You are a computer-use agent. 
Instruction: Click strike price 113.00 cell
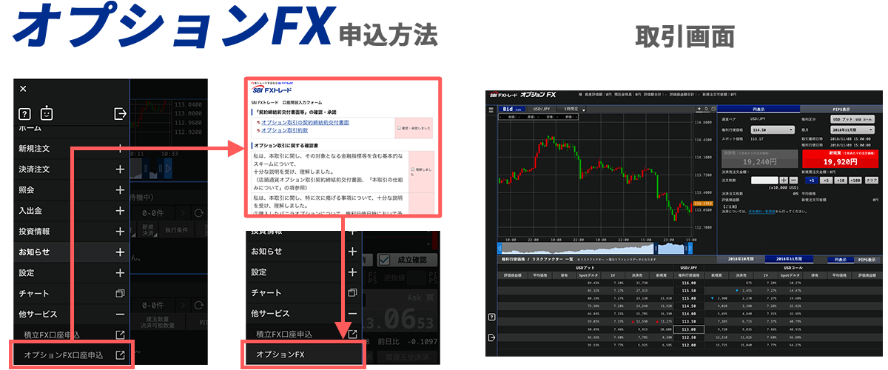pyautogui.click(x=688, y=330)
